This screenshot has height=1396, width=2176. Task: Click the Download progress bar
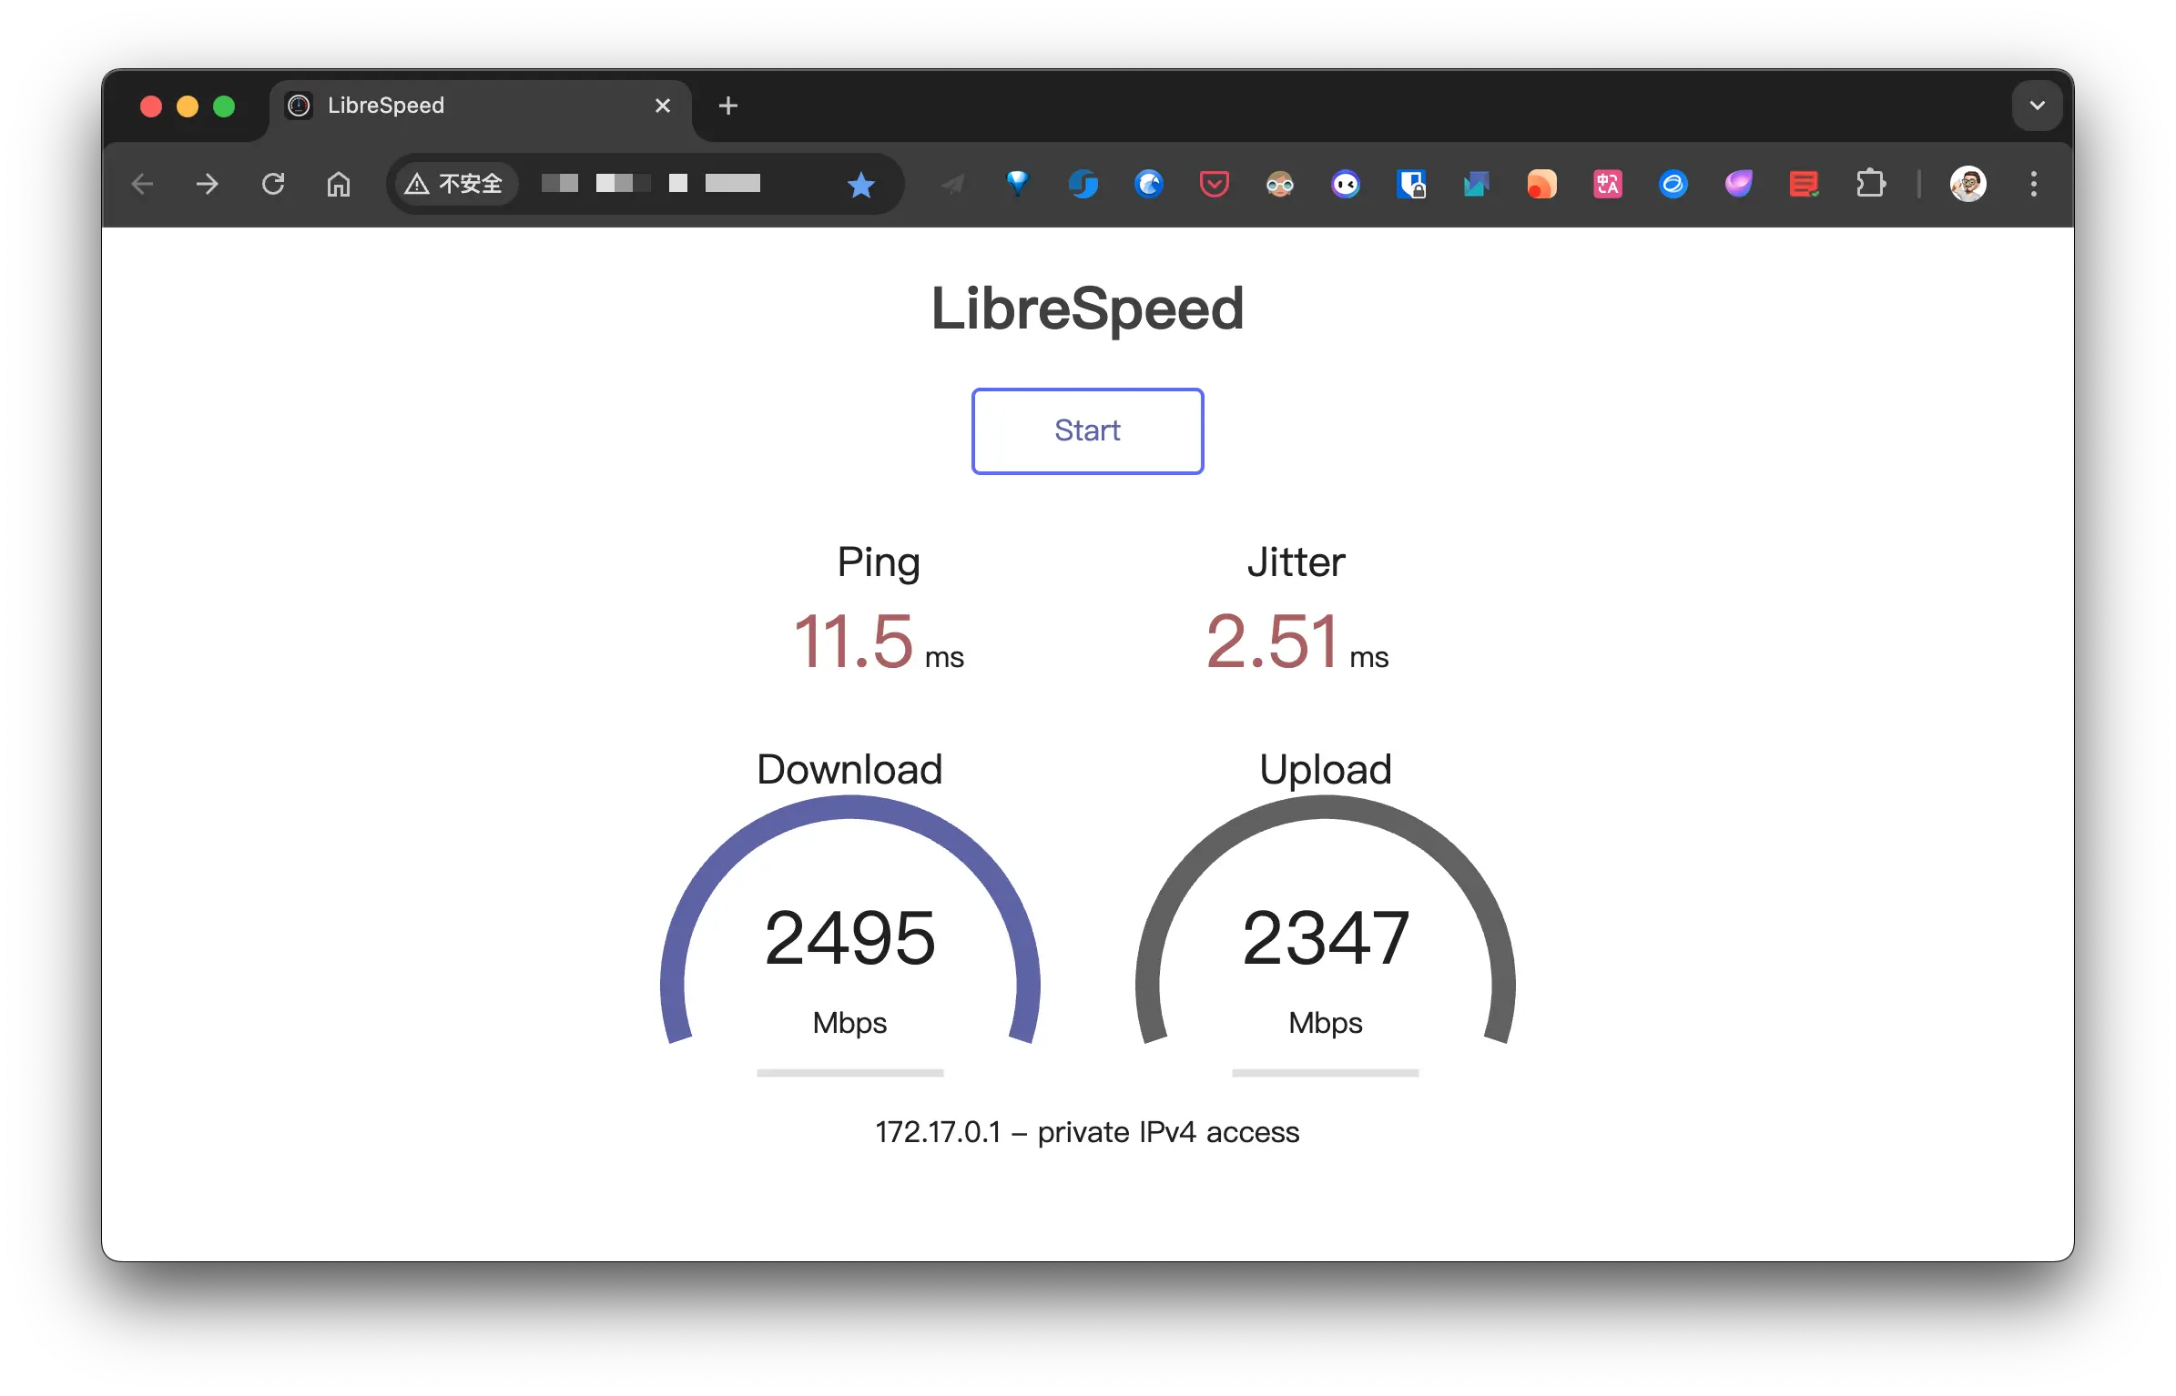pos(849,1073)
